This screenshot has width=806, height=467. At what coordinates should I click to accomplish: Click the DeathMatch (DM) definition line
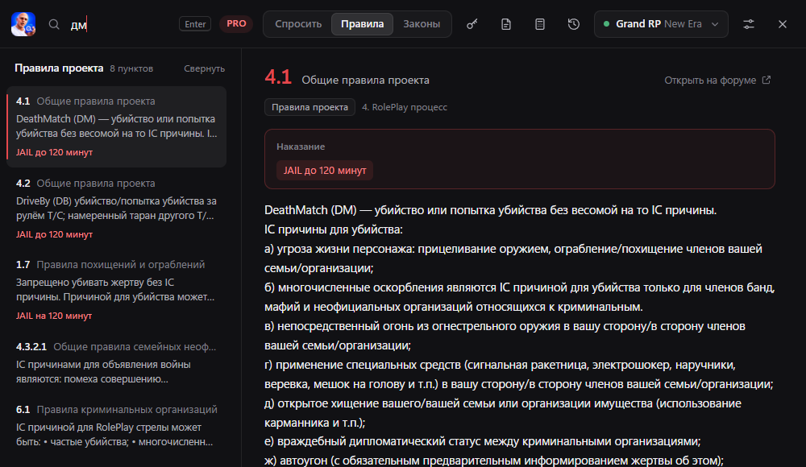(490, 210)
